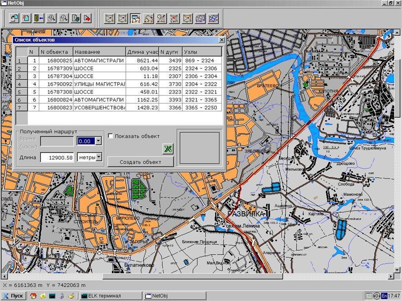
Task: Click the map horizontal scrollbar right arrow
Action: [391, 276]
